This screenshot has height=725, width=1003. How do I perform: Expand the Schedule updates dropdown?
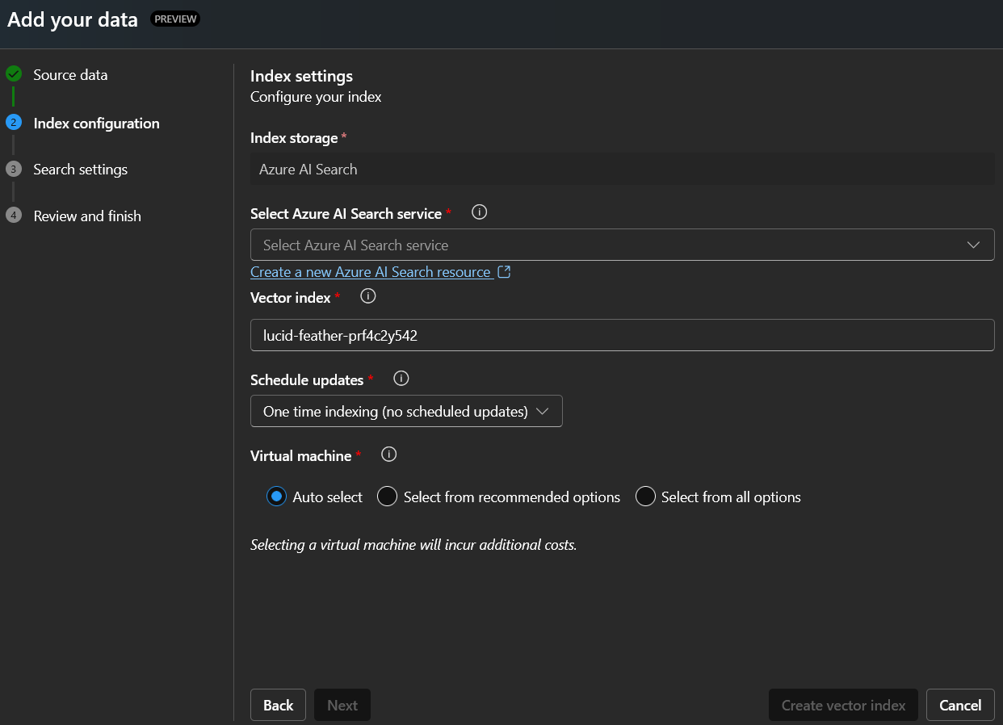click(406, 411)
